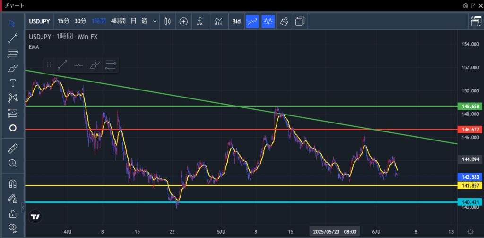This screenshot has height=238, width=484.
Task: Toggle magnet mode
Action: (13, 184)
